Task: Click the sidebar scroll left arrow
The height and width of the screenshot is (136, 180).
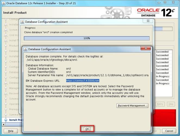Action: click(x=4, y=124)
